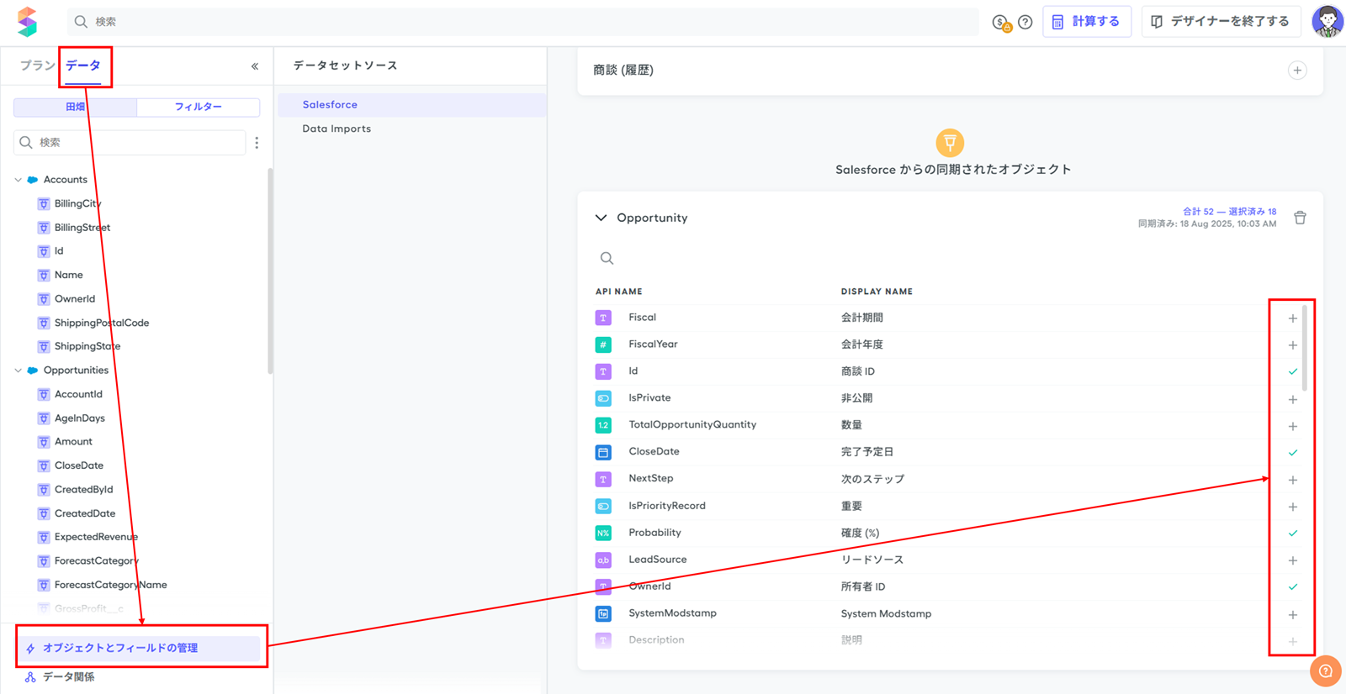The width and height of the screenshot is (1346, 694).
Task: Select the フィルター tab
Action: 198,107
